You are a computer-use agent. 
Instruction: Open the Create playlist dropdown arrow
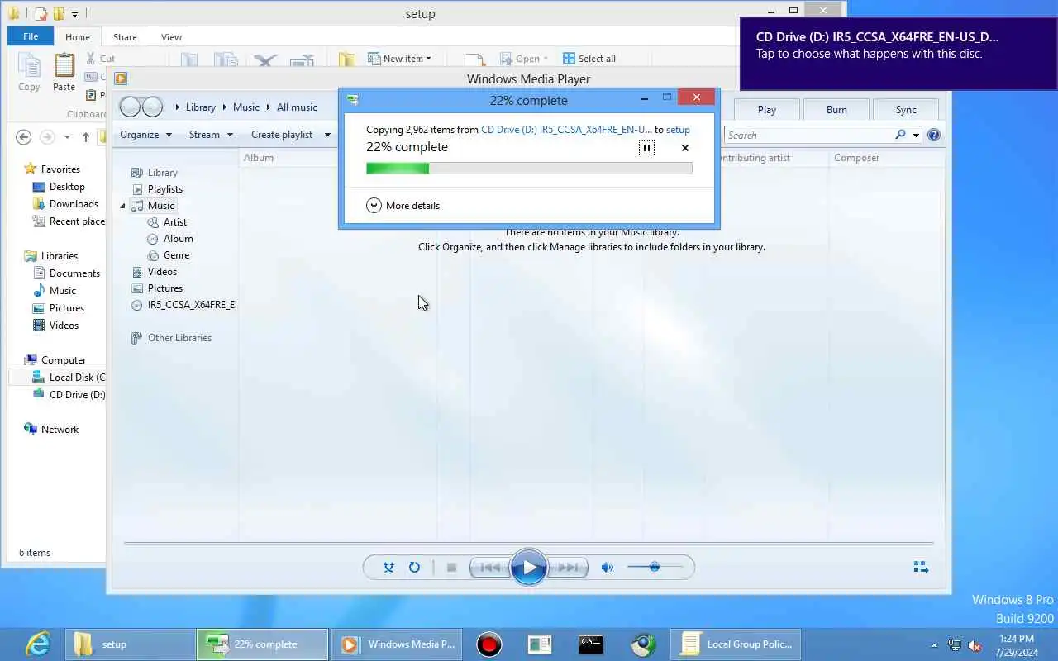[x=327, y=135]
